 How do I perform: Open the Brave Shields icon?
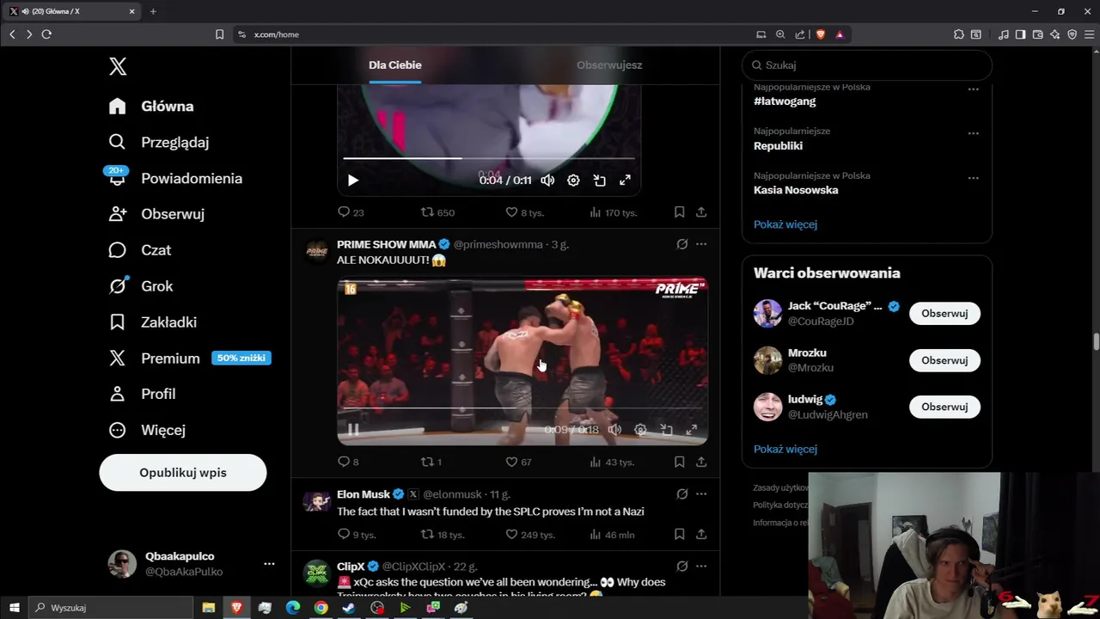click(x=821, y=34)
